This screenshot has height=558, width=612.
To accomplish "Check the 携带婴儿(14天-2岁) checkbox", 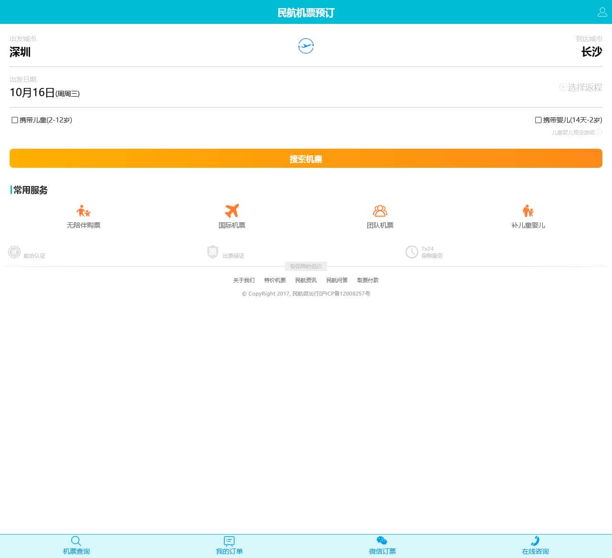I will [x=538, y=120].
